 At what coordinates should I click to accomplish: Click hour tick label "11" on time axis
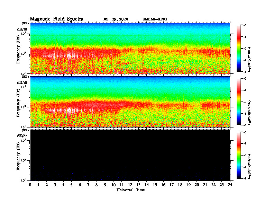point(122,185)
